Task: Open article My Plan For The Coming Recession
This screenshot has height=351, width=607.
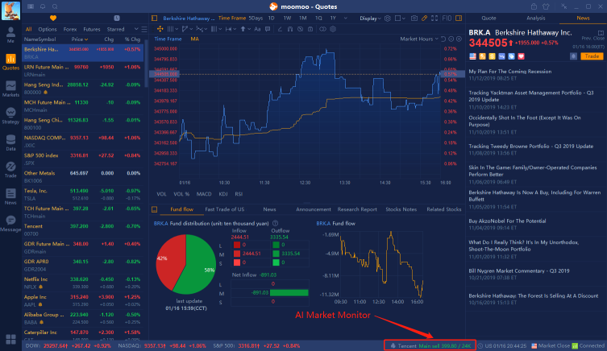Action: click(x=509, y=72)
